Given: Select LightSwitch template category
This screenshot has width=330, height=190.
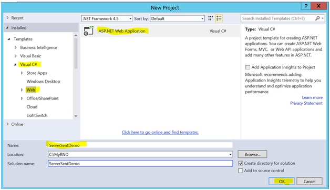Looking at the screenshot, I should (37, 115).
